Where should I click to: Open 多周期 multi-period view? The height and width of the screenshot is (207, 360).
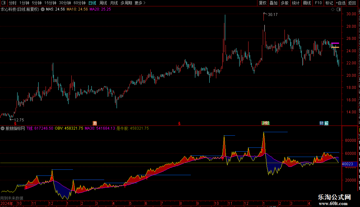click(126, 3)
